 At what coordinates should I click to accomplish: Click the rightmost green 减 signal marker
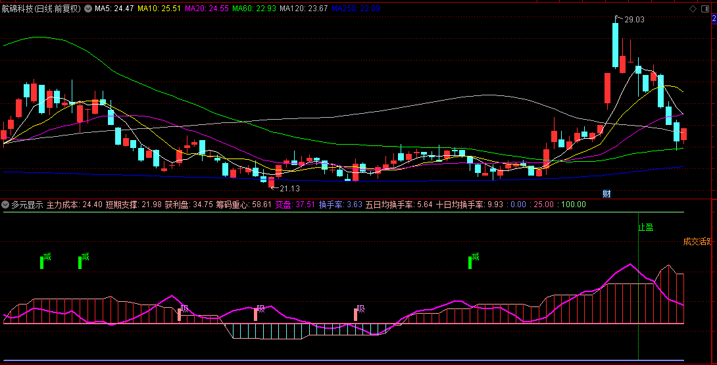[x=474, y=261]
